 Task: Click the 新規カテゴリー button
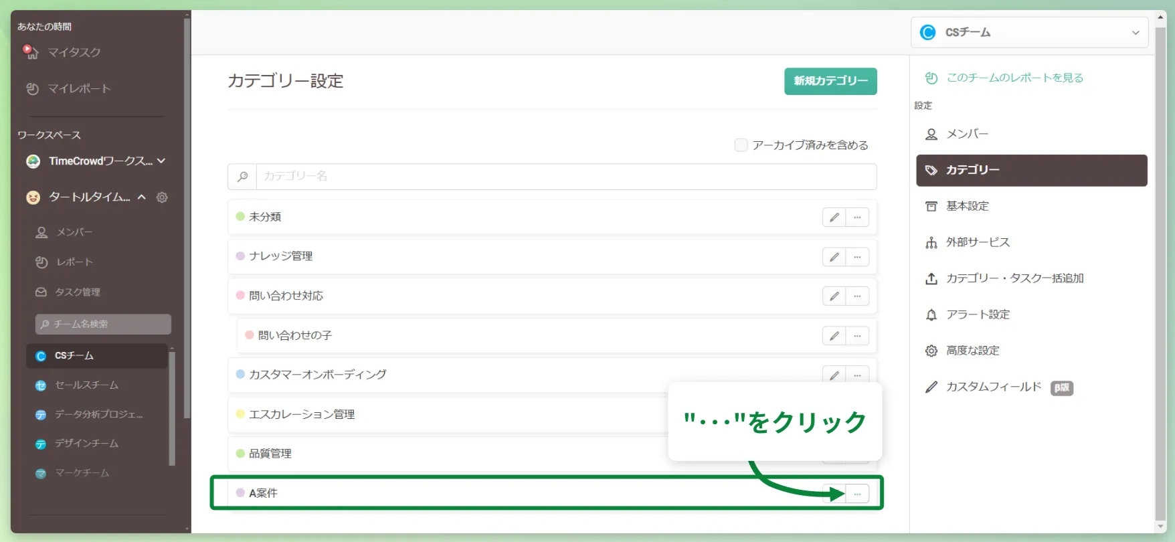(x=830, y=81)
